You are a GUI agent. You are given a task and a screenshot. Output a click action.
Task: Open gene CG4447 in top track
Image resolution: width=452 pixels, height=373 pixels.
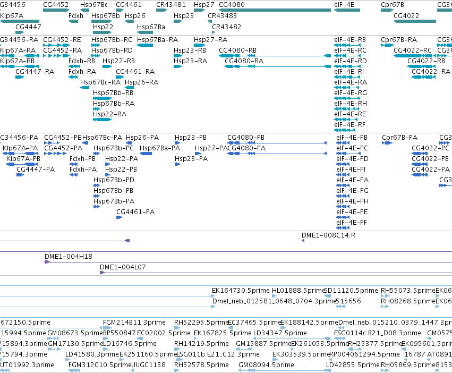28,27
